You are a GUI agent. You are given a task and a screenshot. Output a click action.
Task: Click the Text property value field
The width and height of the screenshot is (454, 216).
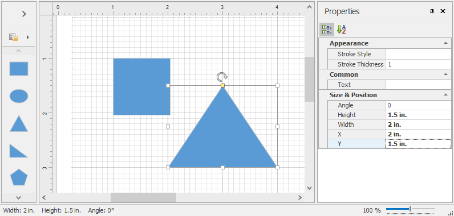418,85
